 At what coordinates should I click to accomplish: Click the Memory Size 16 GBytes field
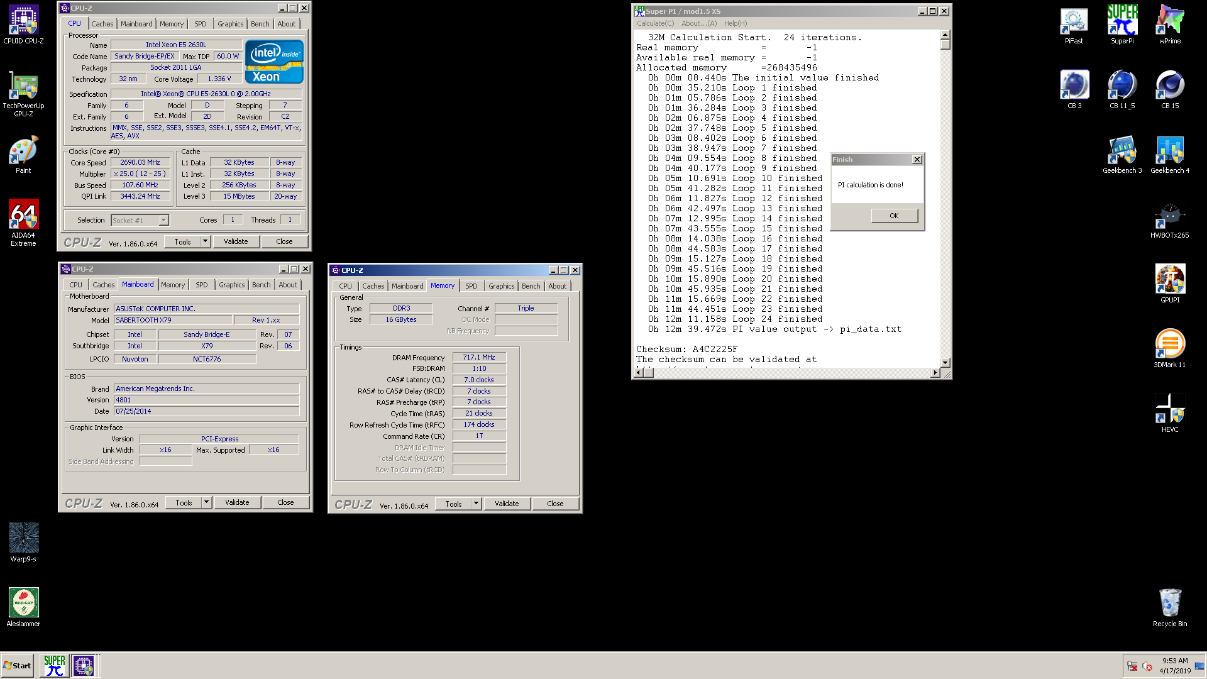pos(401,319)
